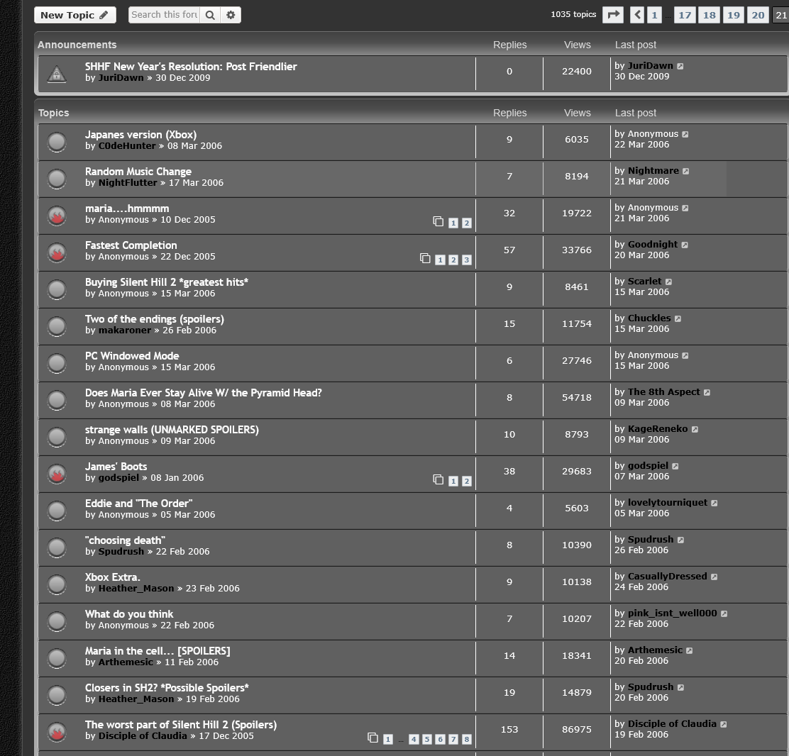The width and height of the screenshot is (789, 756).
Task: View last post icon of choosing death row
Action: pos(681,540)
